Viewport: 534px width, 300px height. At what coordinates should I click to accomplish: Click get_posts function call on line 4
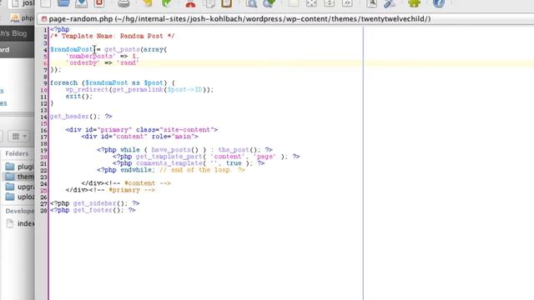(x=122, y=50)
